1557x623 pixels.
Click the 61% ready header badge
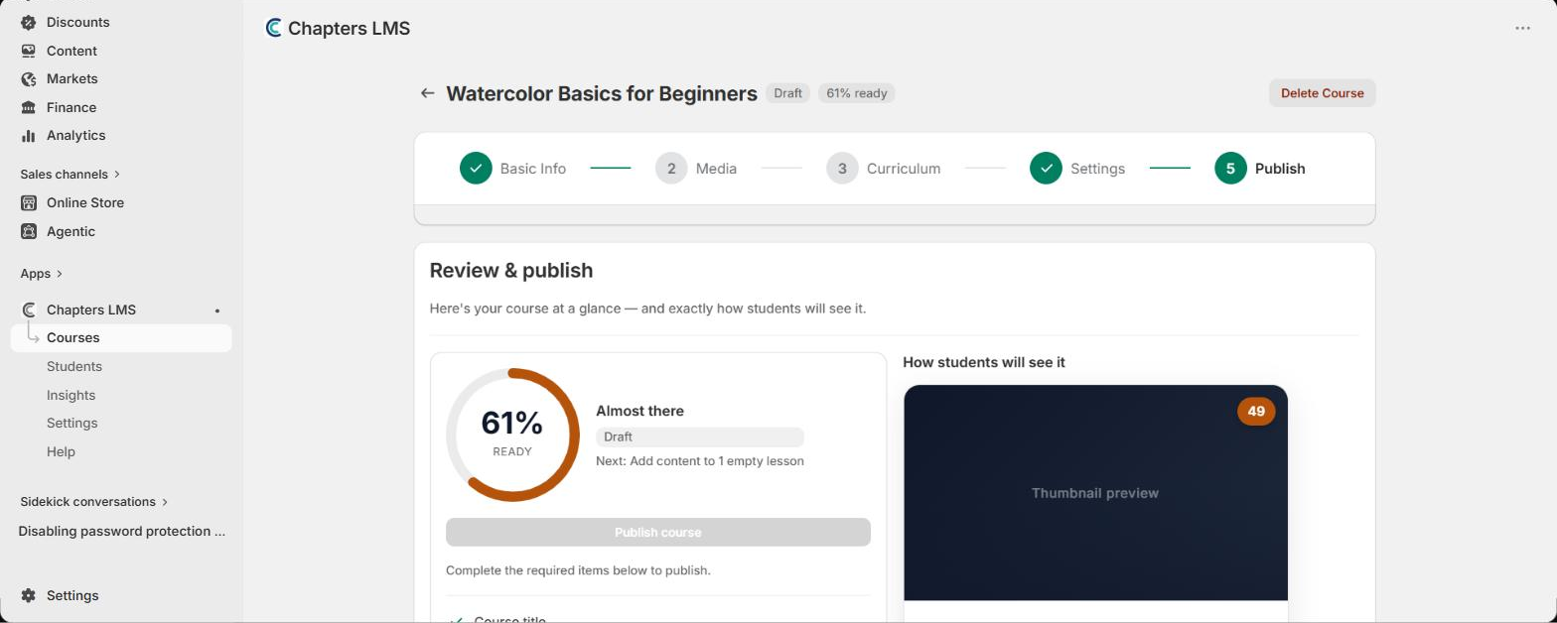pos(856,93)
